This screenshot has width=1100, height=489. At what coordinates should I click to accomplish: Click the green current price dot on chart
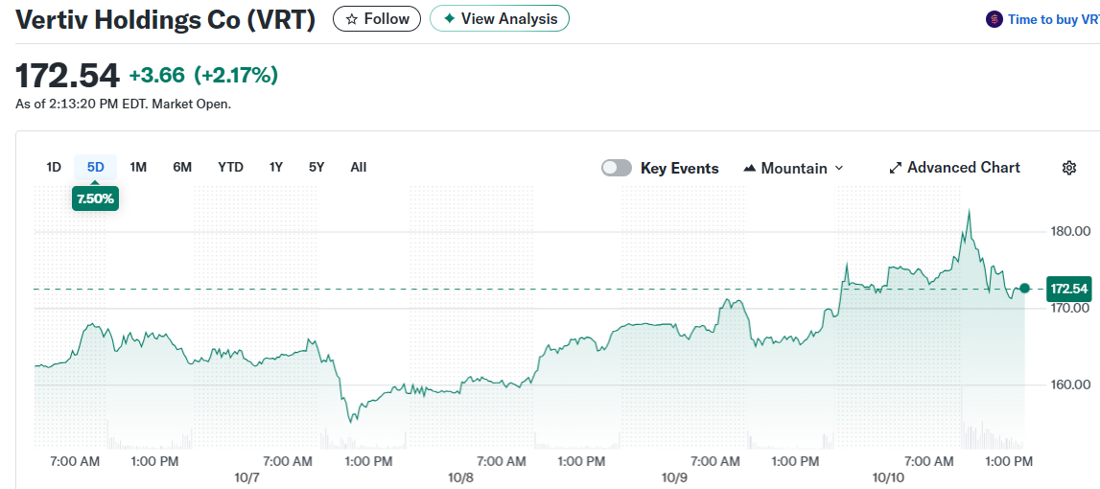pos(1024,289)
